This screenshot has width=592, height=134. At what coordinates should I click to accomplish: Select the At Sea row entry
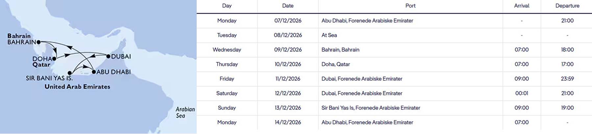tap(329, 35)
